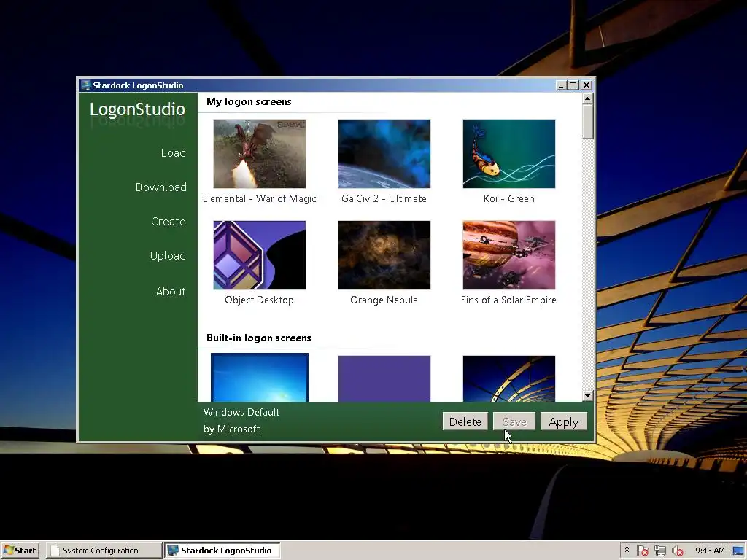Minimize the LogonStudio window
Image resolution: width=747 pixels, height=560 pixels.
(x=561, y=85)
